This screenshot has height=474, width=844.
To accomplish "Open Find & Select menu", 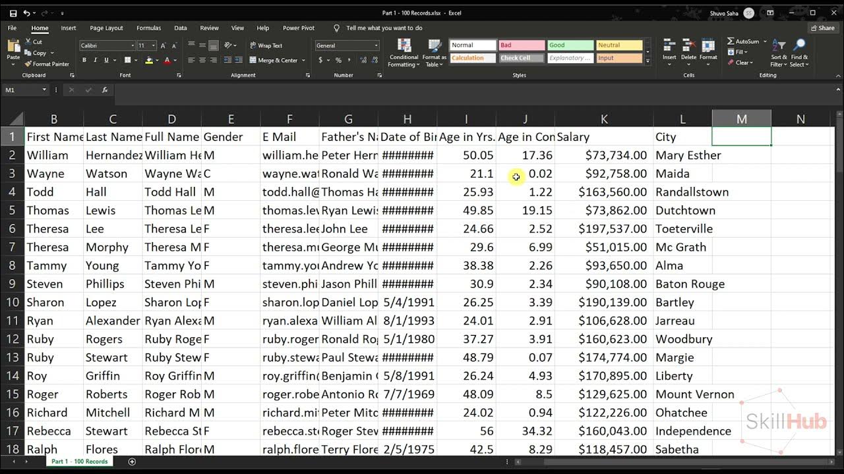I will point(799,53).
